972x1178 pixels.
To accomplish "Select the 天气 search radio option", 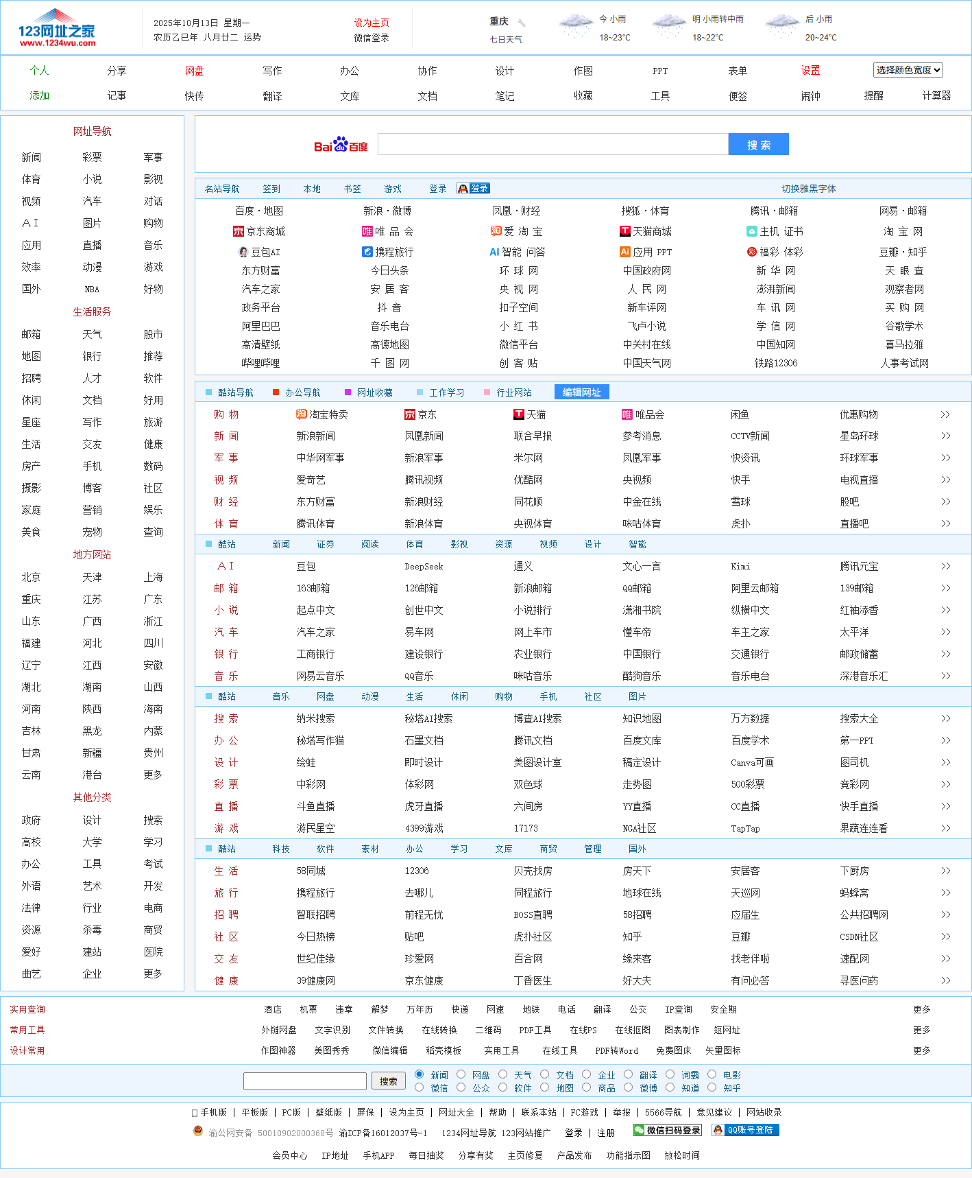I will (503, 1074).
